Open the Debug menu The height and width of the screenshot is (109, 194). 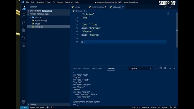pos(60,2)
